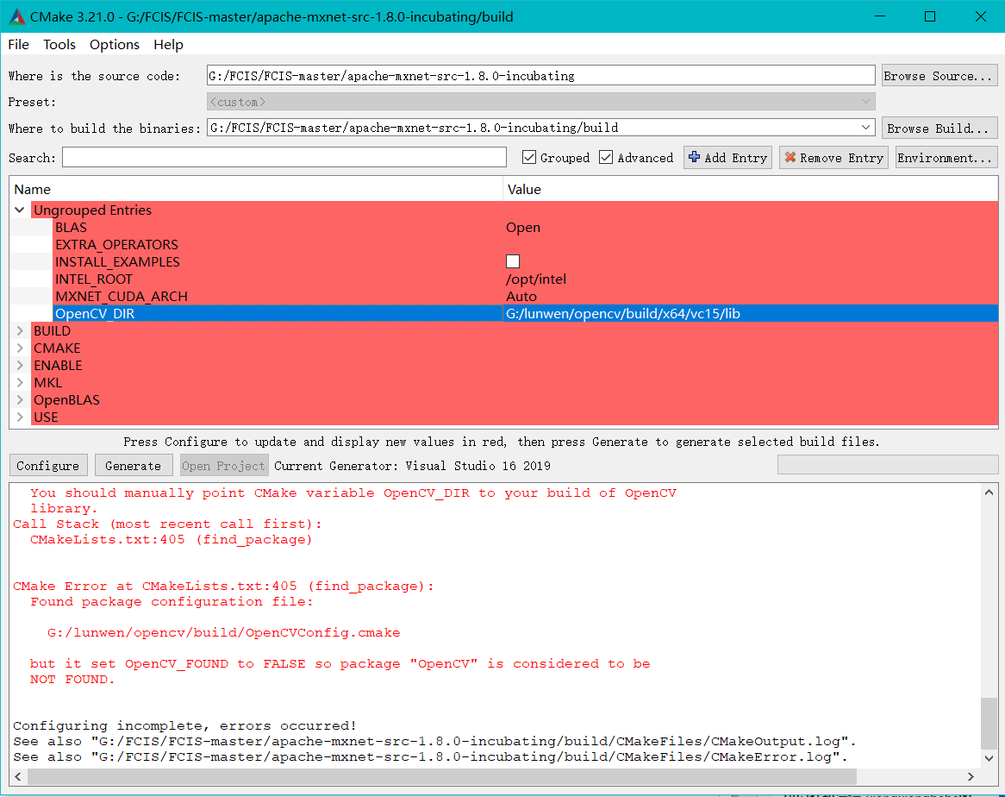Click the CMakeOutput.log line in output

pyautogui.click(x=434, y=741)
